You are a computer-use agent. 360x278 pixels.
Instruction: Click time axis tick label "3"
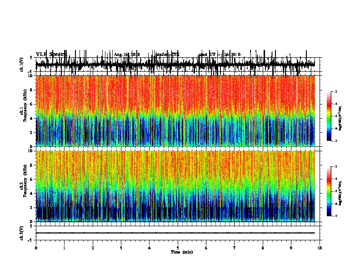[121, 248]
